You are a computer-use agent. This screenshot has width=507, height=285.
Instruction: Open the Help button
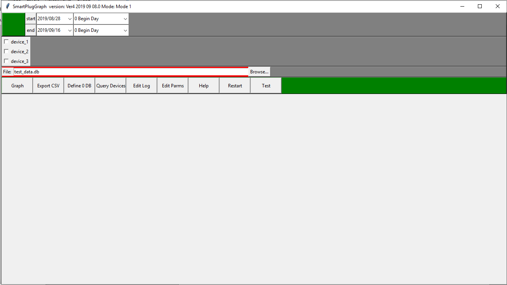204,86
